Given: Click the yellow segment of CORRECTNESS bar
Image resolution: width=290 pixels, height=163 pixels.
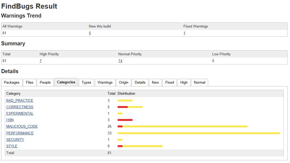Looking at the screenshot, I should coord(135,107).
